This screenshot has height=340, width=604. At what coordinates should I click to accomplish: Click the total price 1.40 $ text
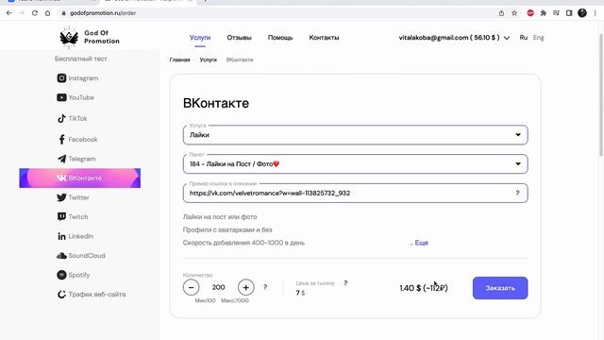(424, 288)
